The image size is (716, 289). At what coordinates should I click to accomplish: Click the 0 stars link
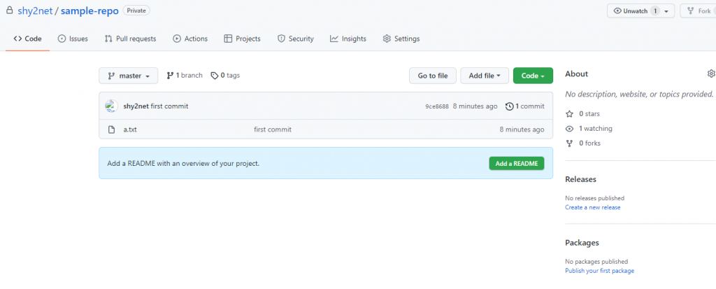(x=589, y=114)
